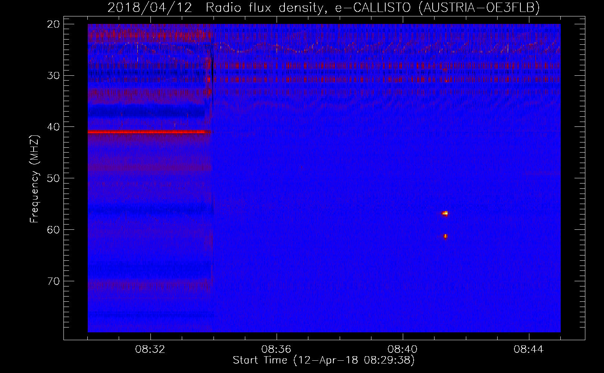Image resolution: width=604 pixels, height=373 pixels.
Task: Click the plot title text 'Radio flux density, e-CALLISTO'
Action: 308,7
